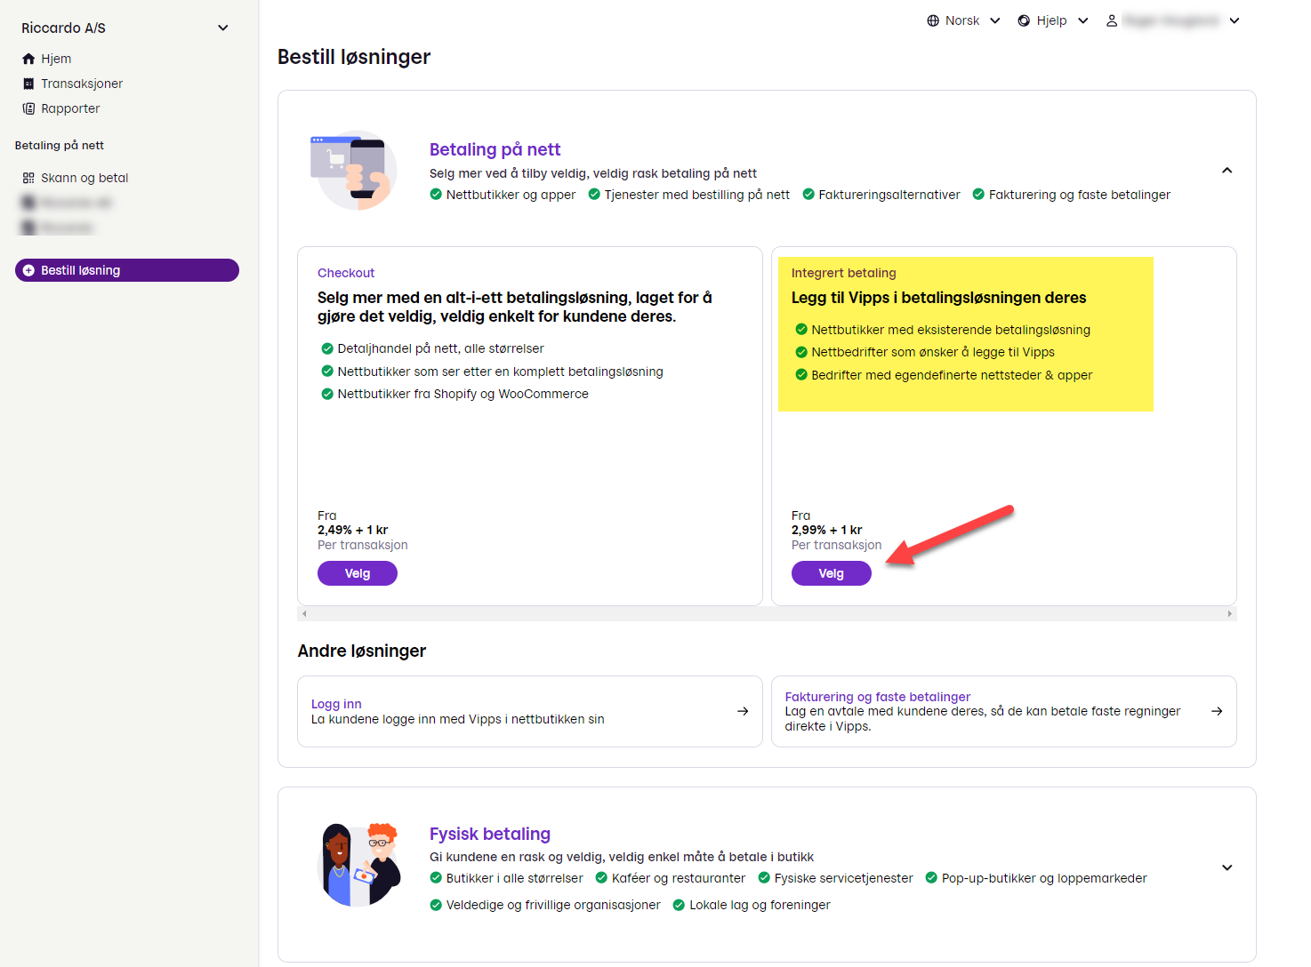Click the Betaling på nett heading
1311x967 pixels.
coord(495,149)
